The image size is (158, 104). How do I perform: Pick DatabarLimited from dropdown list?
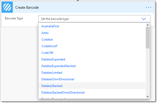pos(52,73)
